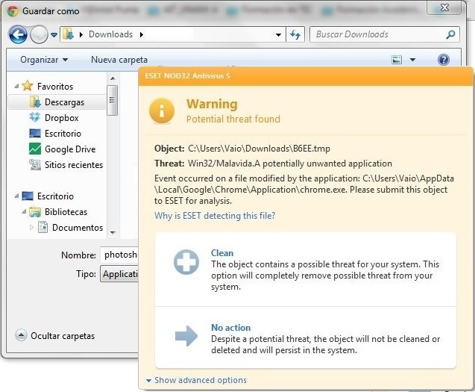Click the Chrome icon in Guardar como title
The image size is (475, 392).
(x=13, y=11)
